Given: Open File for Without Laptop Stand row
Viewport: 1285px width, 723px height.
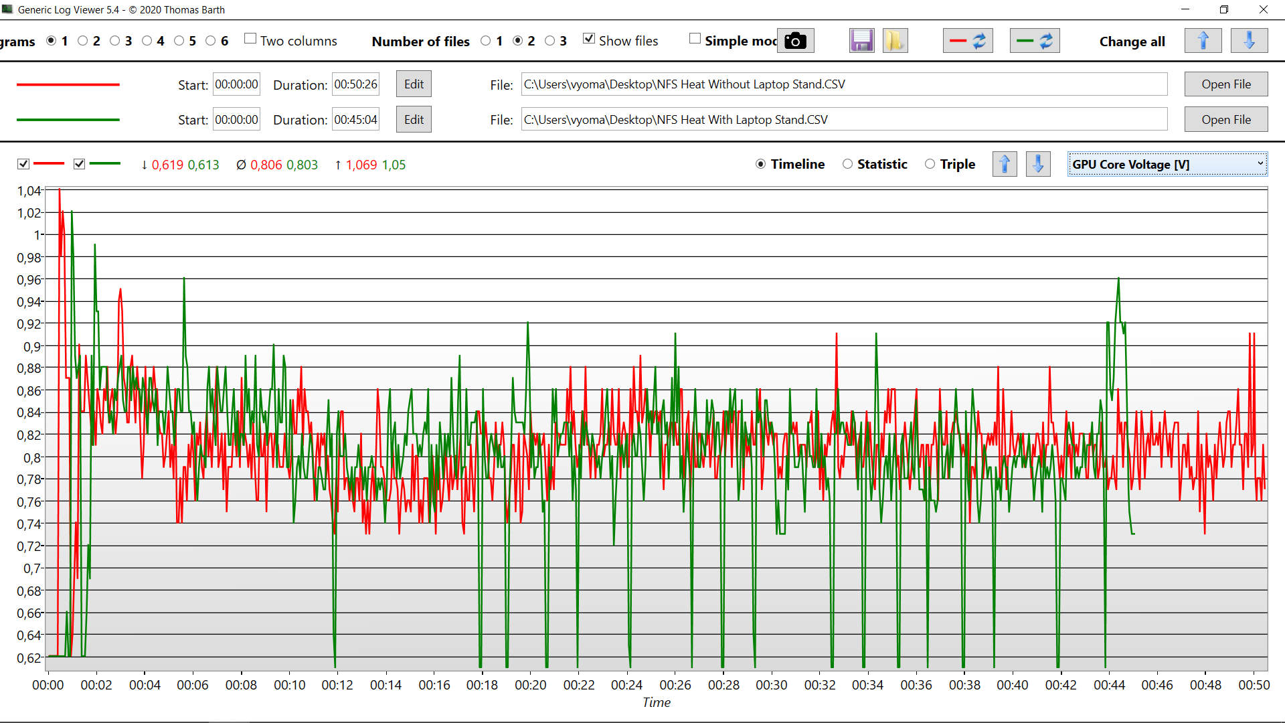Looking at the screenshot, I should coord(1226,84).
